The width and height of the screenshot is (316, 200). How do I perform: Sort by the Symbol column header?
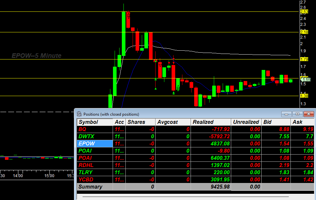coord(95,122)
